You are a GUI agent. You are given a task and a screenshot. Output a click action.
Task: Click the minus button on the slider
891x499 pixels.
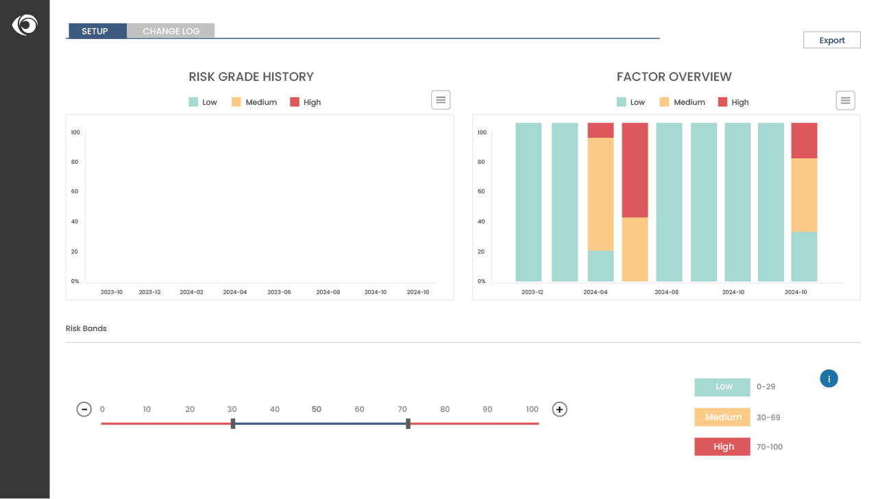[84, 409]
